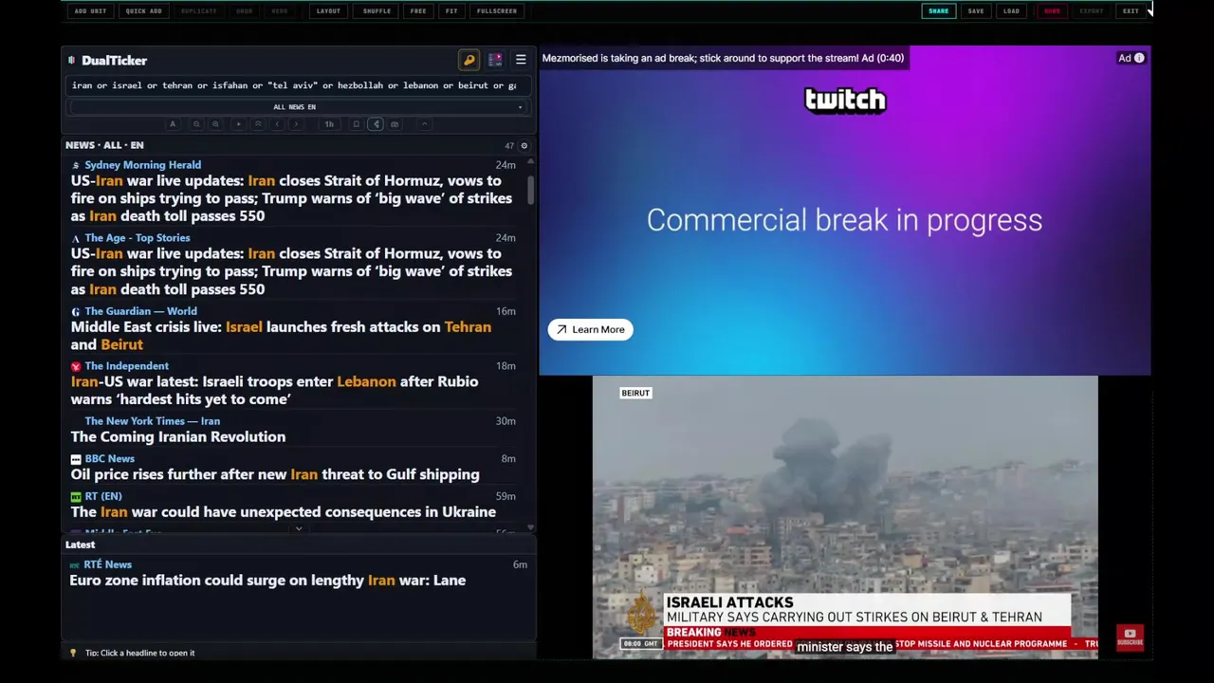Click the Twitch logo in ad panel
Screen dimensions: 1214x683
click(x=845, y=100)
